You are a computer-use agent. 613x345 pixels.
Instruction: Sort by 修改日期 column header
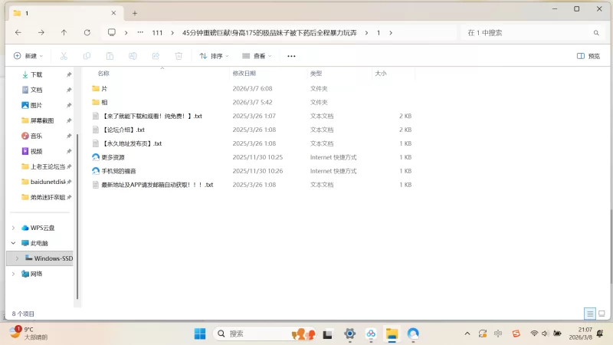244,74
